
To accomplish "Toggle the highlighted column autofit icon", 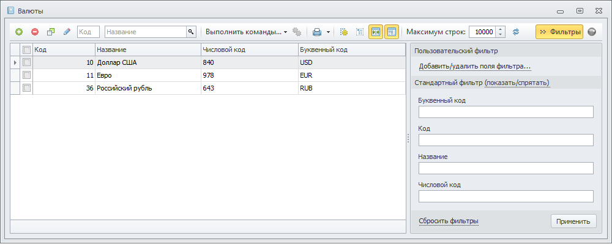I will pos(376,32).
